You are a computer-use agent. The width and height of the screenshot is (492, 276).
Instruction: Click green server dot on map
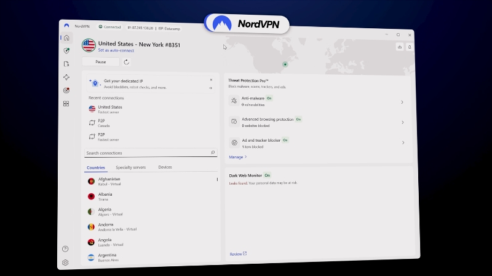285,64
